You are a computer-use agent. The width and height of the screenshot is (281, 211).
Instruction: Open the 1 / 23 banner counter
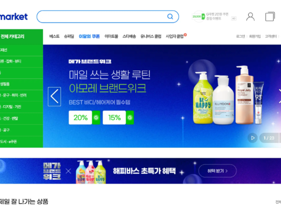click(x=269, y=138)
